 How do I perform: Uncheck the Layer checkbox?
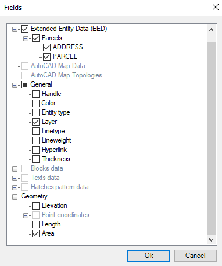(x=36, y=122)
